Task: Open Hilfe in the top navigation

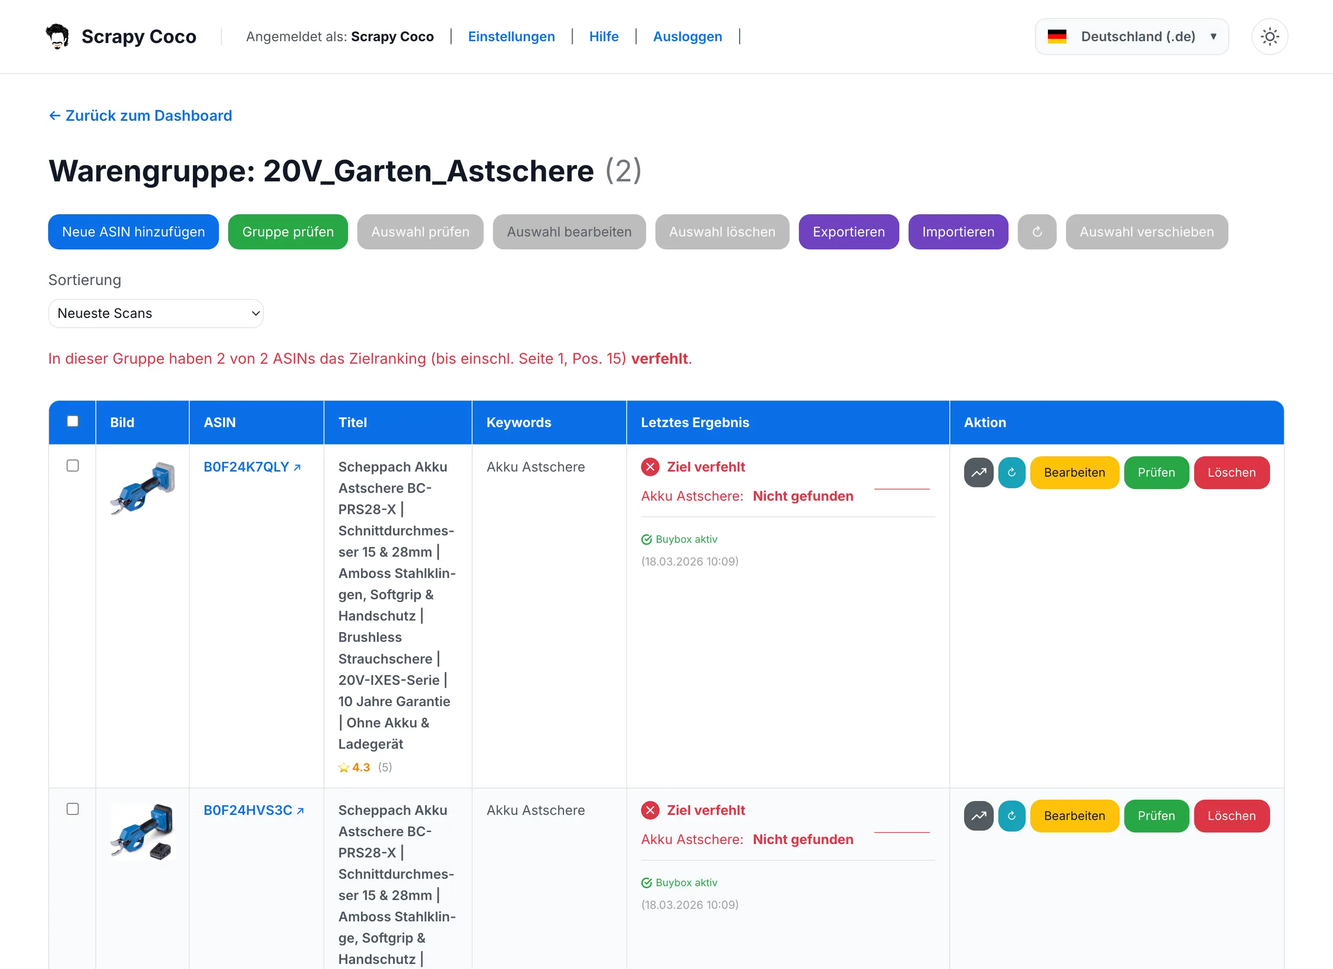Action: point(604,37)
